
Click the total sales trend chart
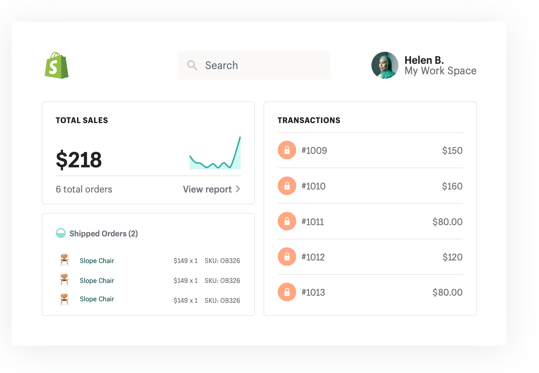click(x=215, y=154)
